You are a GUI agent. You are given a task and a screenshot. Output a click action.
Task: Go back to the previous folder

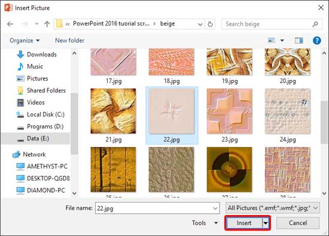10,24
